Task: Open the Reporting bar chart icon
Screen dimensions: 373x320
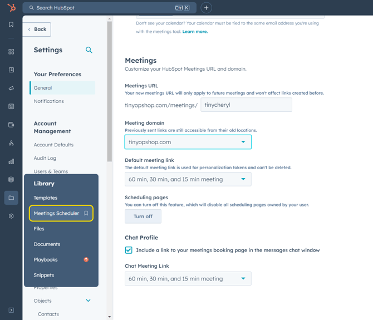Action: pyautogui.click(x=11, y=161)
